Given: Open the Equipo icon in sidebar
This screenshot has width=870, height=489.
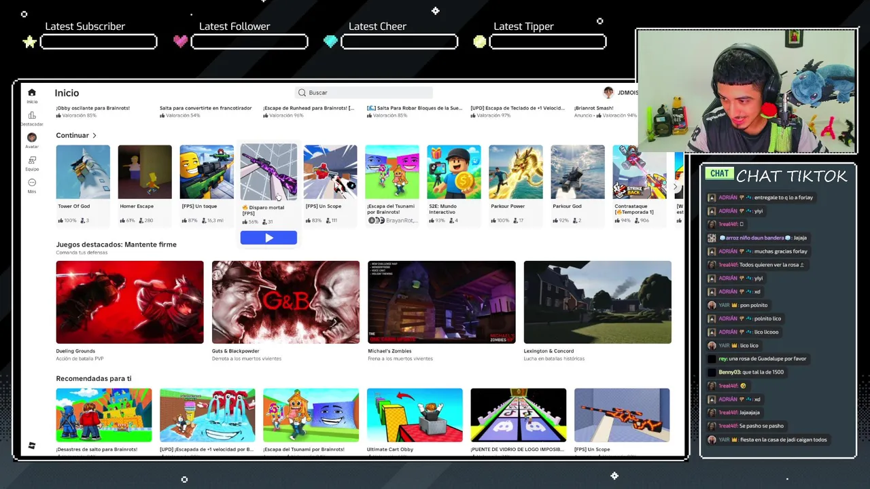Looking at the screenshot, I should (31, 160).
